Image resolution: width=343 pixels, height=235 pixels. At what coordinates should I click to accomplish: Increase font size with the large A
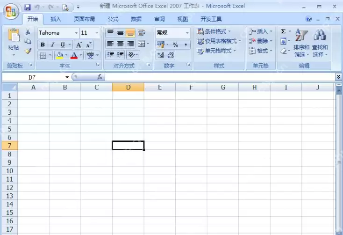pos(79,45)
